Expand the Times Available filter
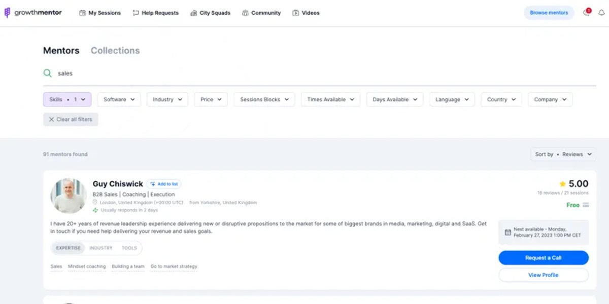This screenshot has width=609, height=304. (330, 100)
